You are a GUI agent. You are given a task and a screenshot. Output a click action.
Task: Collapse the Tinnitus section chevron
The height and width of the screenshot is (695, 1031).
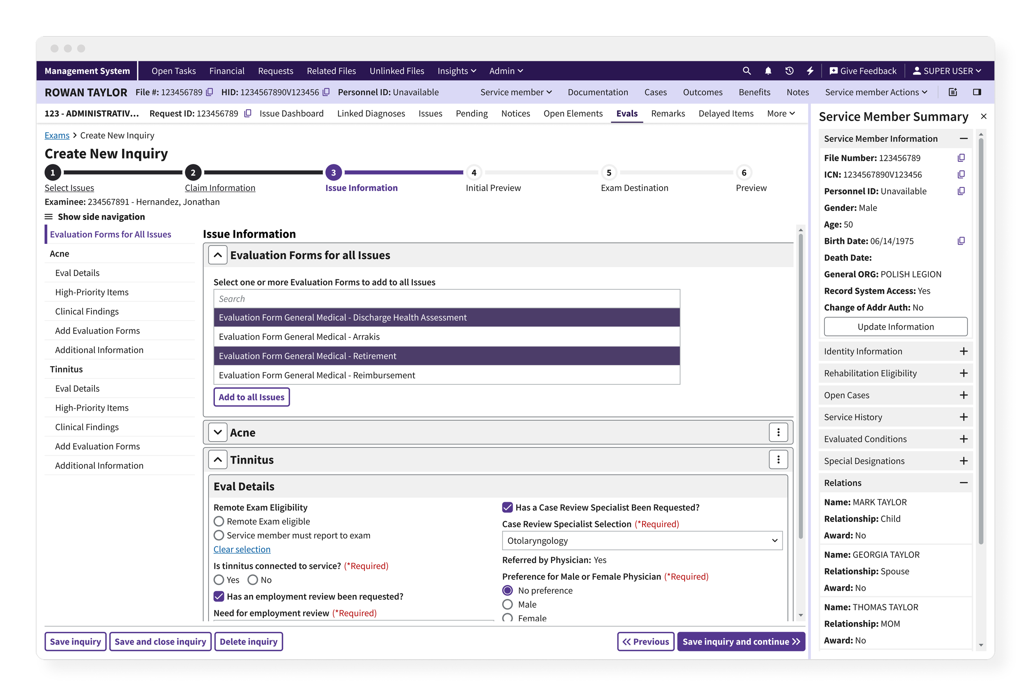click(x=218, y=460)
